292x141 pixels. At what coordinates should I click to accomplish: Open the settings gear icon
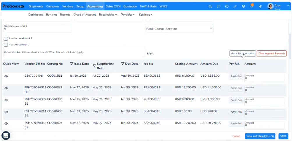point(243,6)
